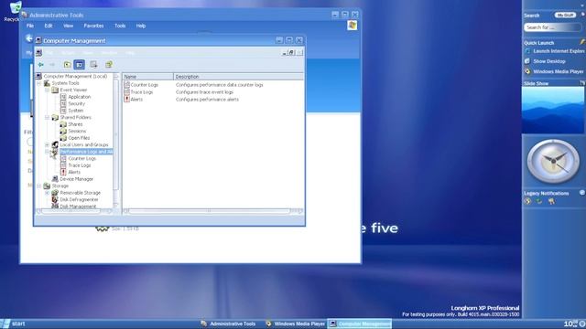The height and width of the screenshot is (329, 586).
Task: Click Show Desktop in Quick Launch
Action: pos(546,61)
